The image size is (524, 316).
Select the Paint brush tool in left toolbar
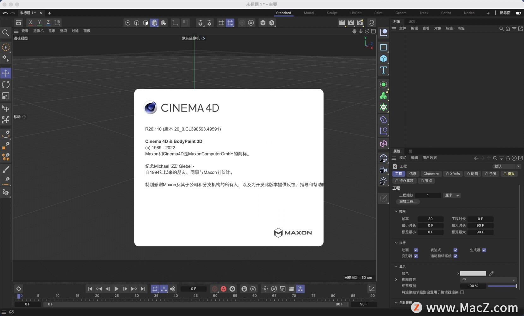pos(6,169)
